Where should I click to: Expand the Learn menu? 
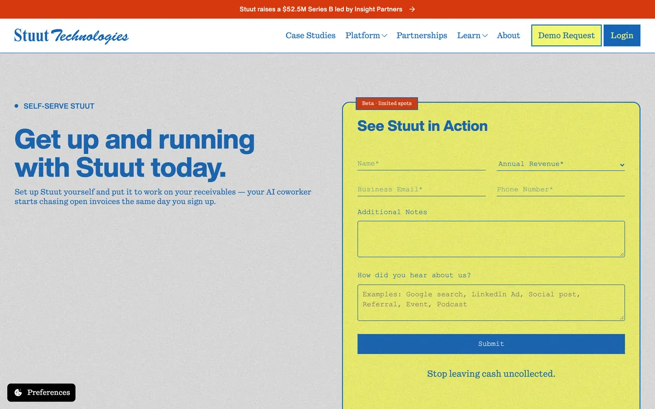click(472, 35)
